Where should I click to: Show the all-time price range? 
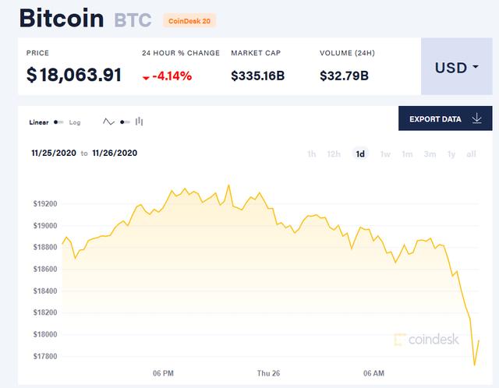coord(471,153)
